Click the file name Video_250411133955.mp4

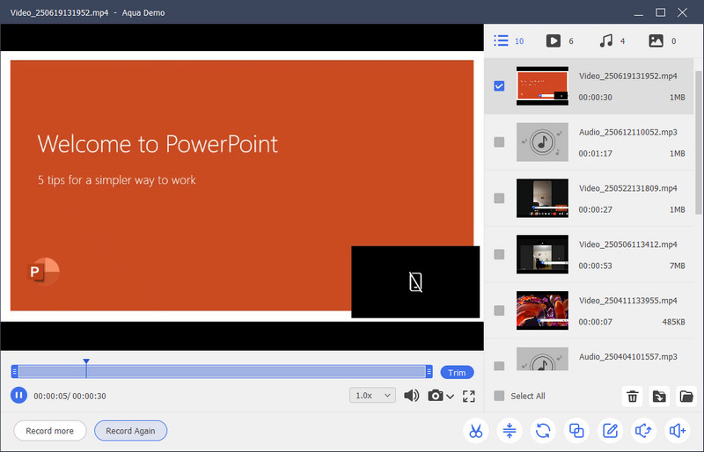[x=628, y=301]
